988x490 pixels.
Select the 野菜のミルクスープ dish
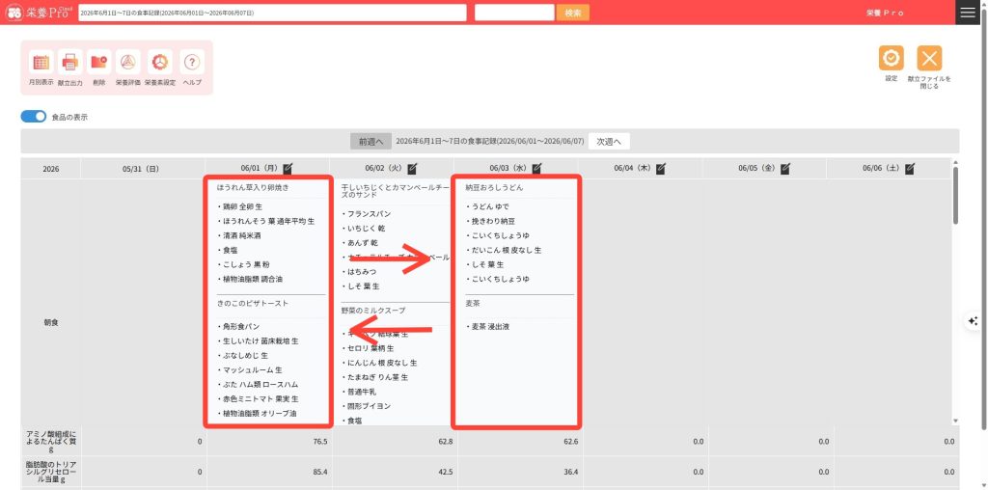click(373, 312)
